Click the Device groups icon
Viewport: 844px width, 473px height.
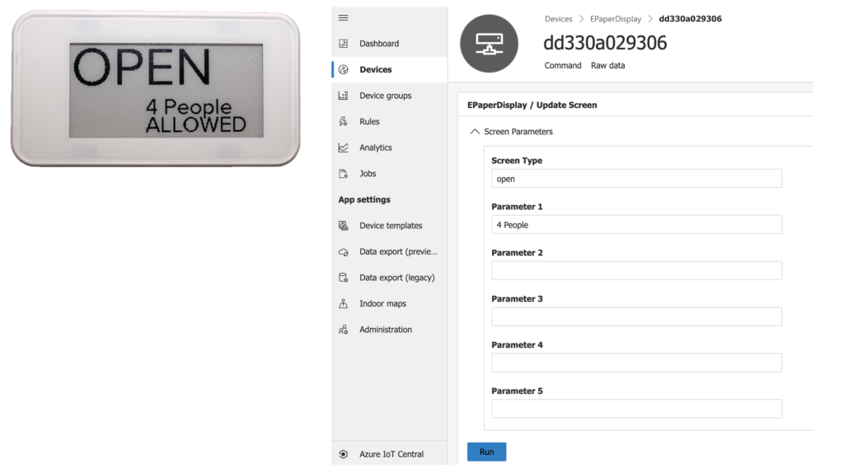click(x=343, y=96)
